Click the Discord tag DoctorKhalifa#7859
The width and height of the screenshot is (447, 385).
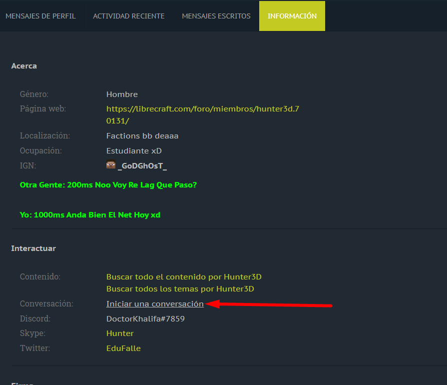click(145, 319)
